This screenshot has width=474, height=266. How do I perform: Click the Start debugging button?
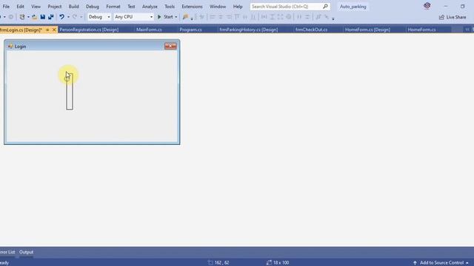[165, 17]
